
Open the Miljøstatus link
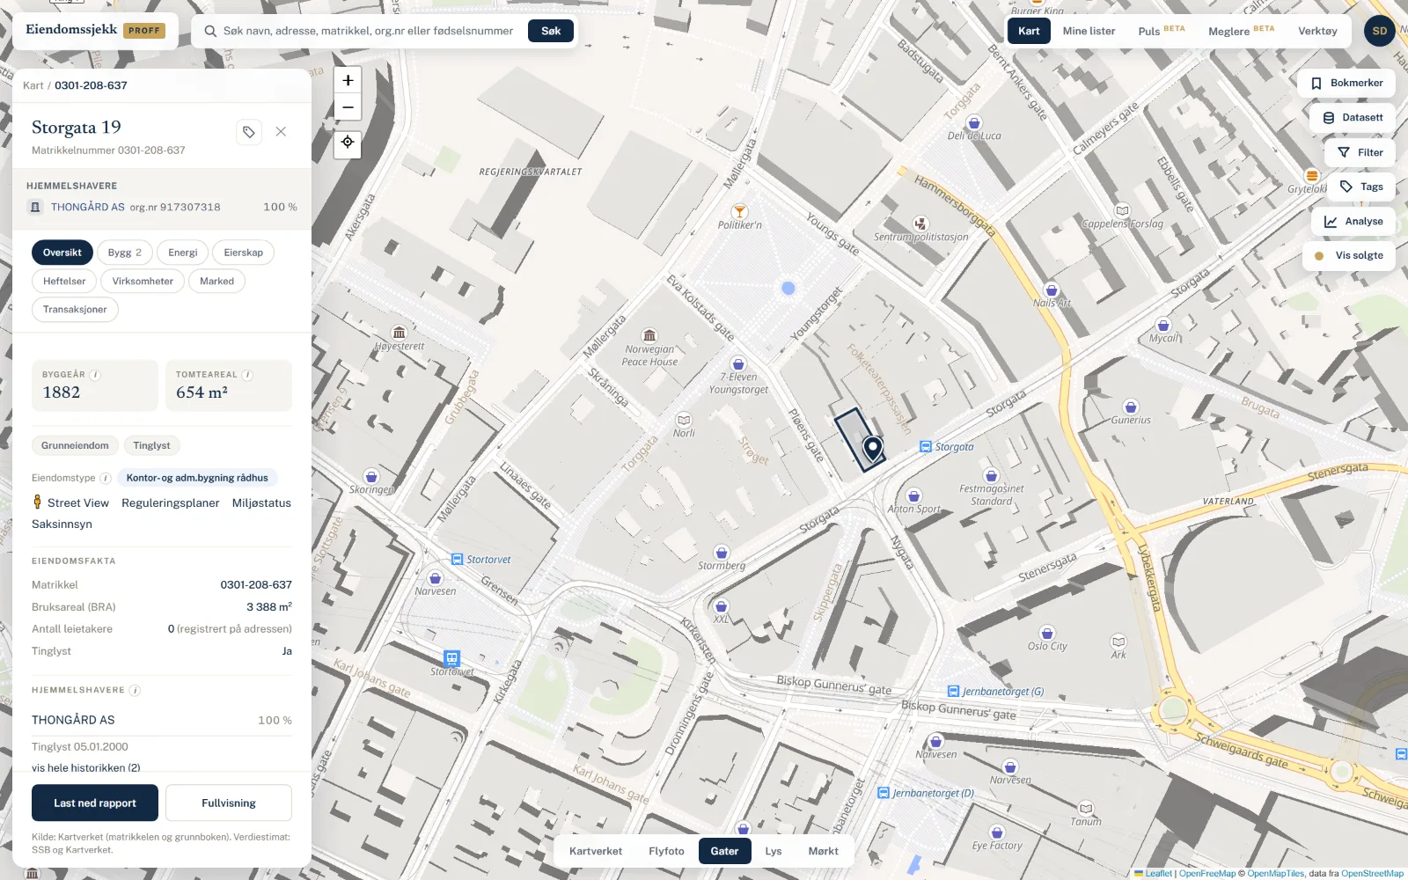[261, 502]
